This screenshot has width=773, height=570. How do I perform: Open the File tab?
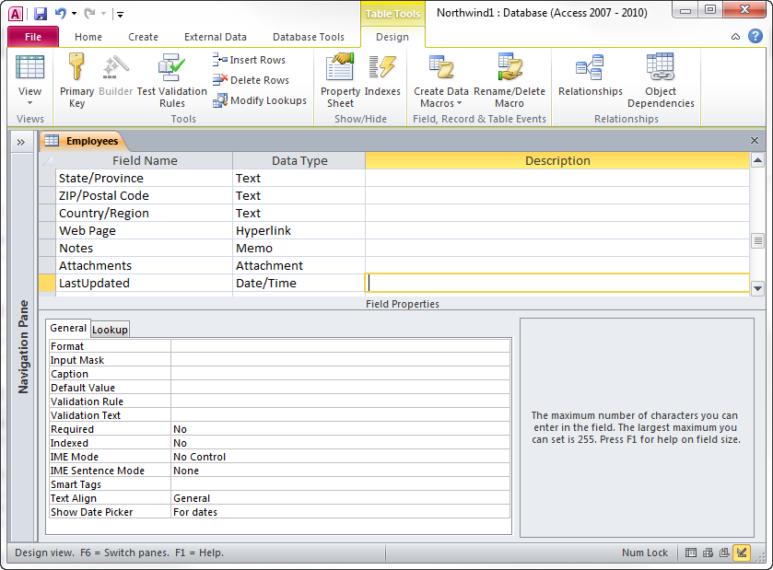tap(33, 37)
